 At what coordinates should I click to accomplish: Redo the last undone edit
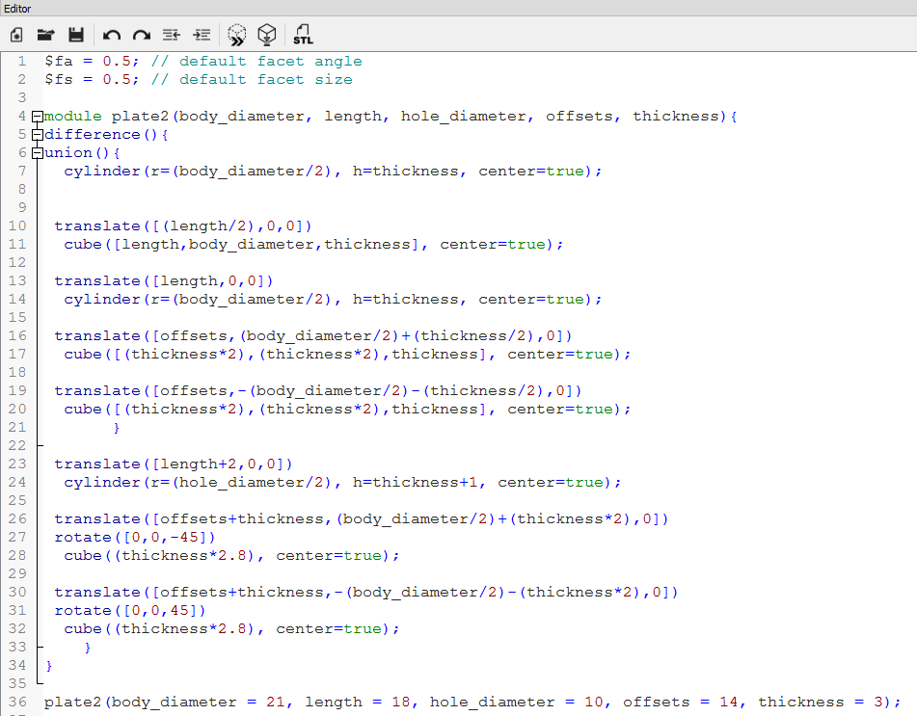[x=142, y=35]
